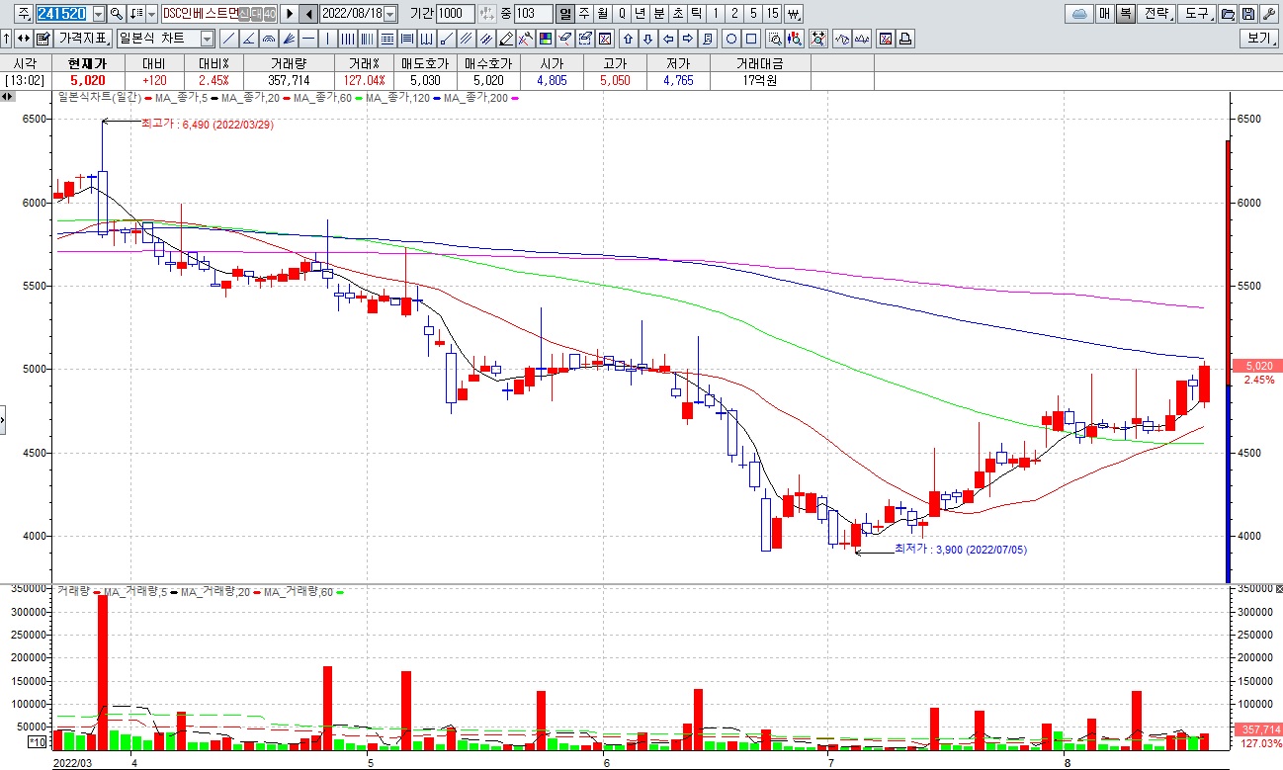
Task: Toggle weekly period button 주
Action: click(x=583, y=14)
